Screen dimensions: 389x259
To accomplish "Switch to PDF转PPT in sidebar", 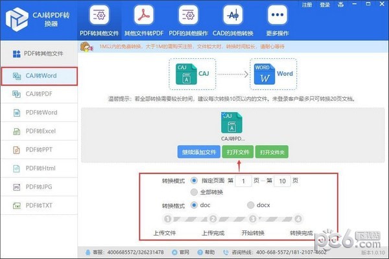I will tap(40, 150).
